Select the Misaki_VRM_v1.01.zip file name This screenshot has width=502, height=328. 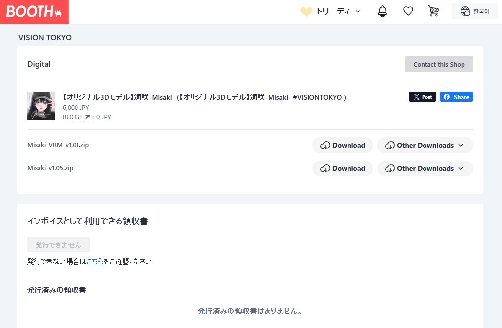pyautogui.click(x=58, y=145)
